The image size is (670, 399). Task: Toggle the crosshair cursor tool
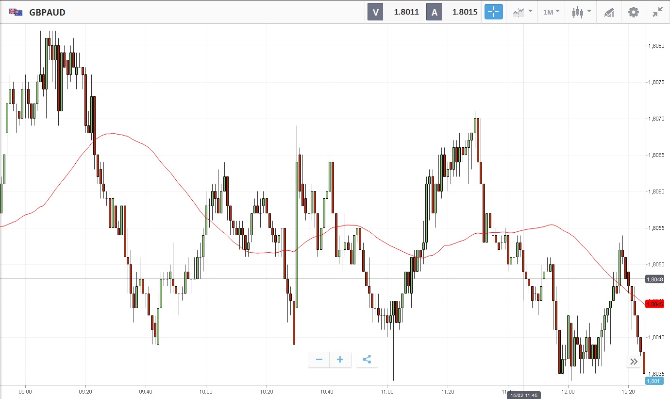pyautogui.click(x=493, y=12)
